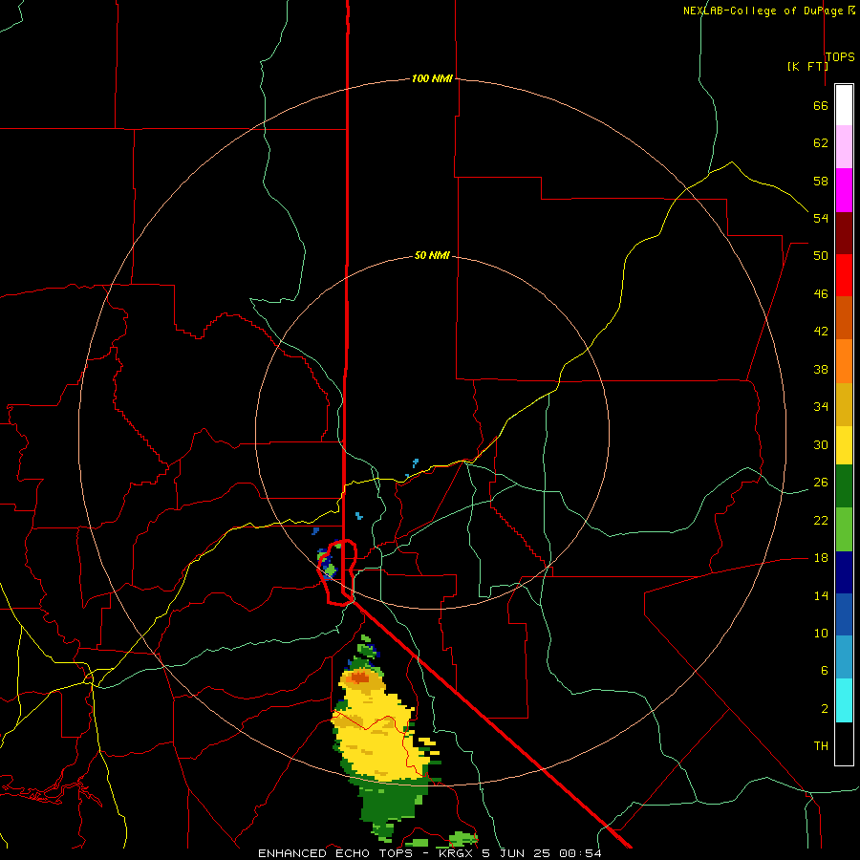
Task: Click the 66 value on the legend
Action: 821,105
